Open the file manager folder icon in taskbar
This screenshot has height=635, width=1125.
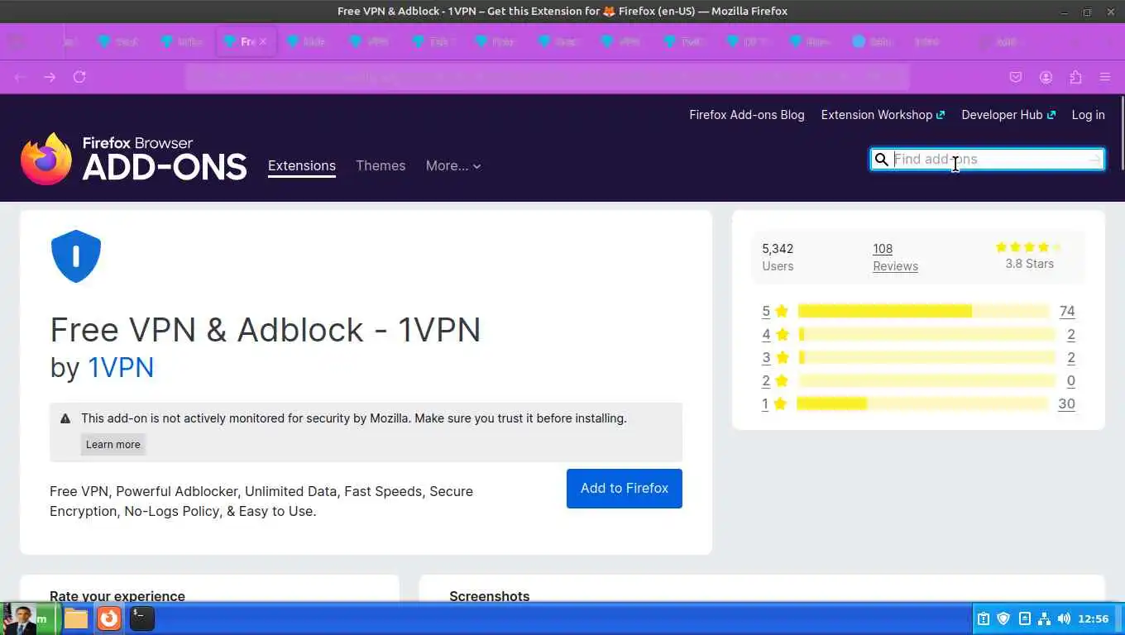pyautogui.click(x=76, y=618)
